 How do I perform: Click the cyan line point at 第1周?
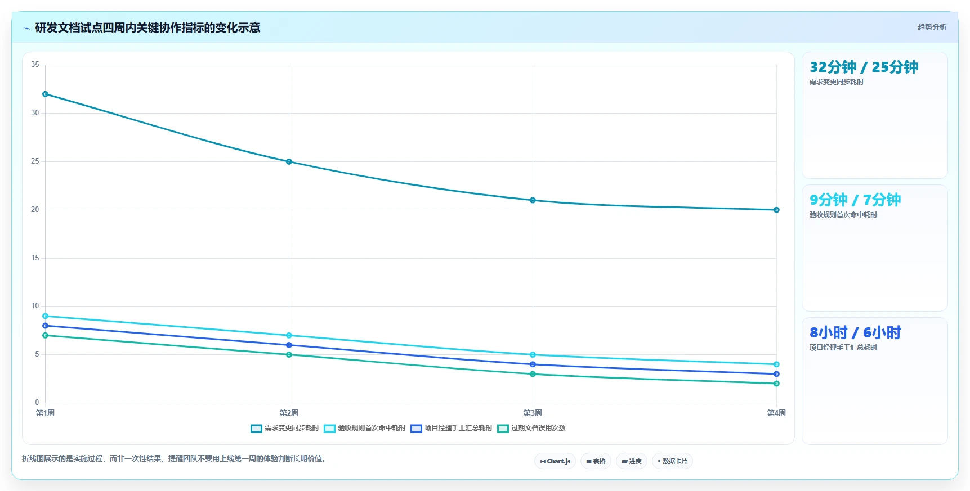tap(46, 316)
